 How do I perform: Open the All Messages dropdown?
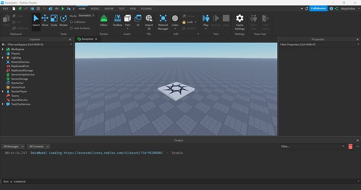(x=13, y=146)
